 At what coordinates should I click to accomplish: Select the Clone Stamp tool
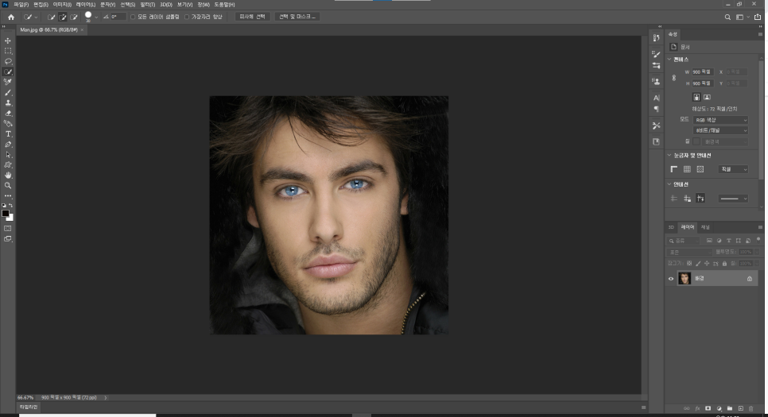[8, 102]
